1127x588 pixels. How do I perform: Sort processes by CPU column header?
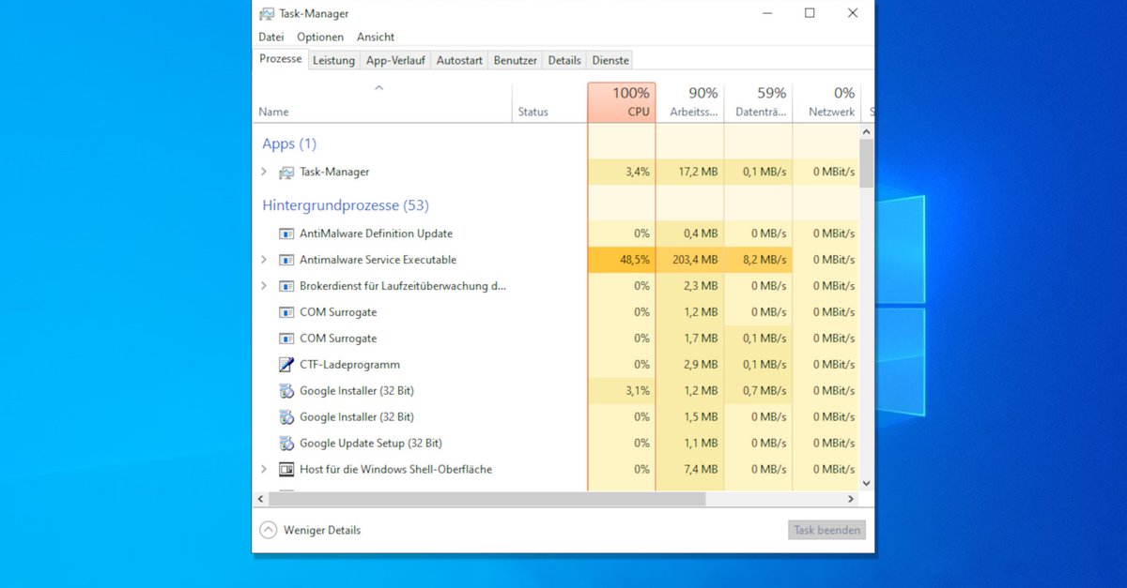coord(622,102)
